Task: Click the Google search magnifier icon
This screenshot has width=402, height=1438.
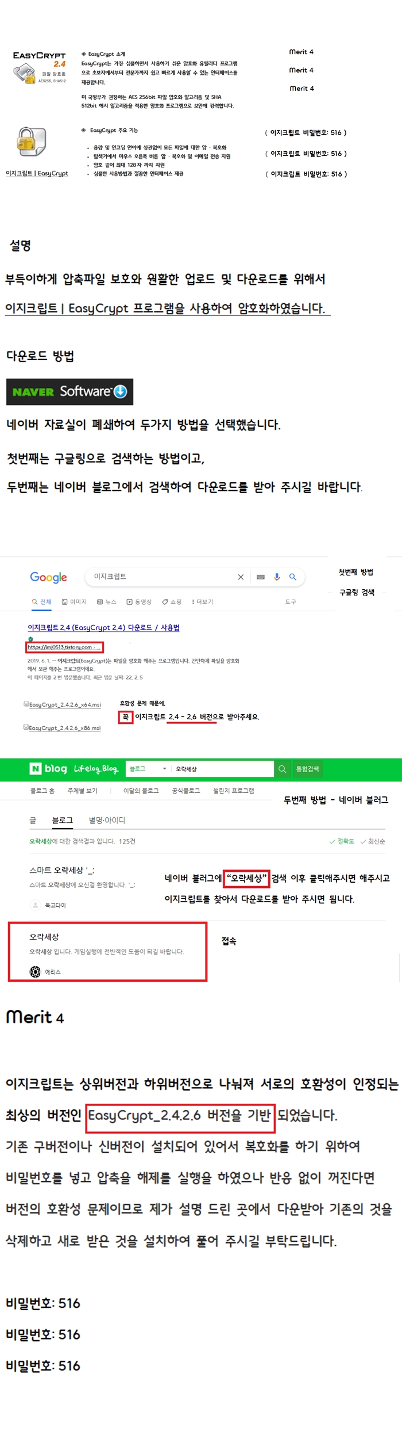Action: point(293,577)
